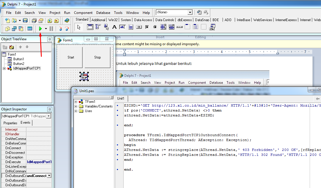Select Button1 in Object TreeView

click(19, 59)
